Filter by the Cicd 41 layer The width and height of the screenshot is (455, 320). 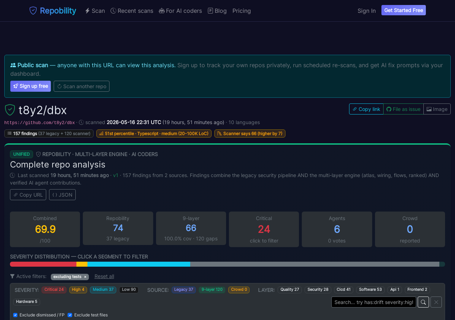tap(344, 290)
